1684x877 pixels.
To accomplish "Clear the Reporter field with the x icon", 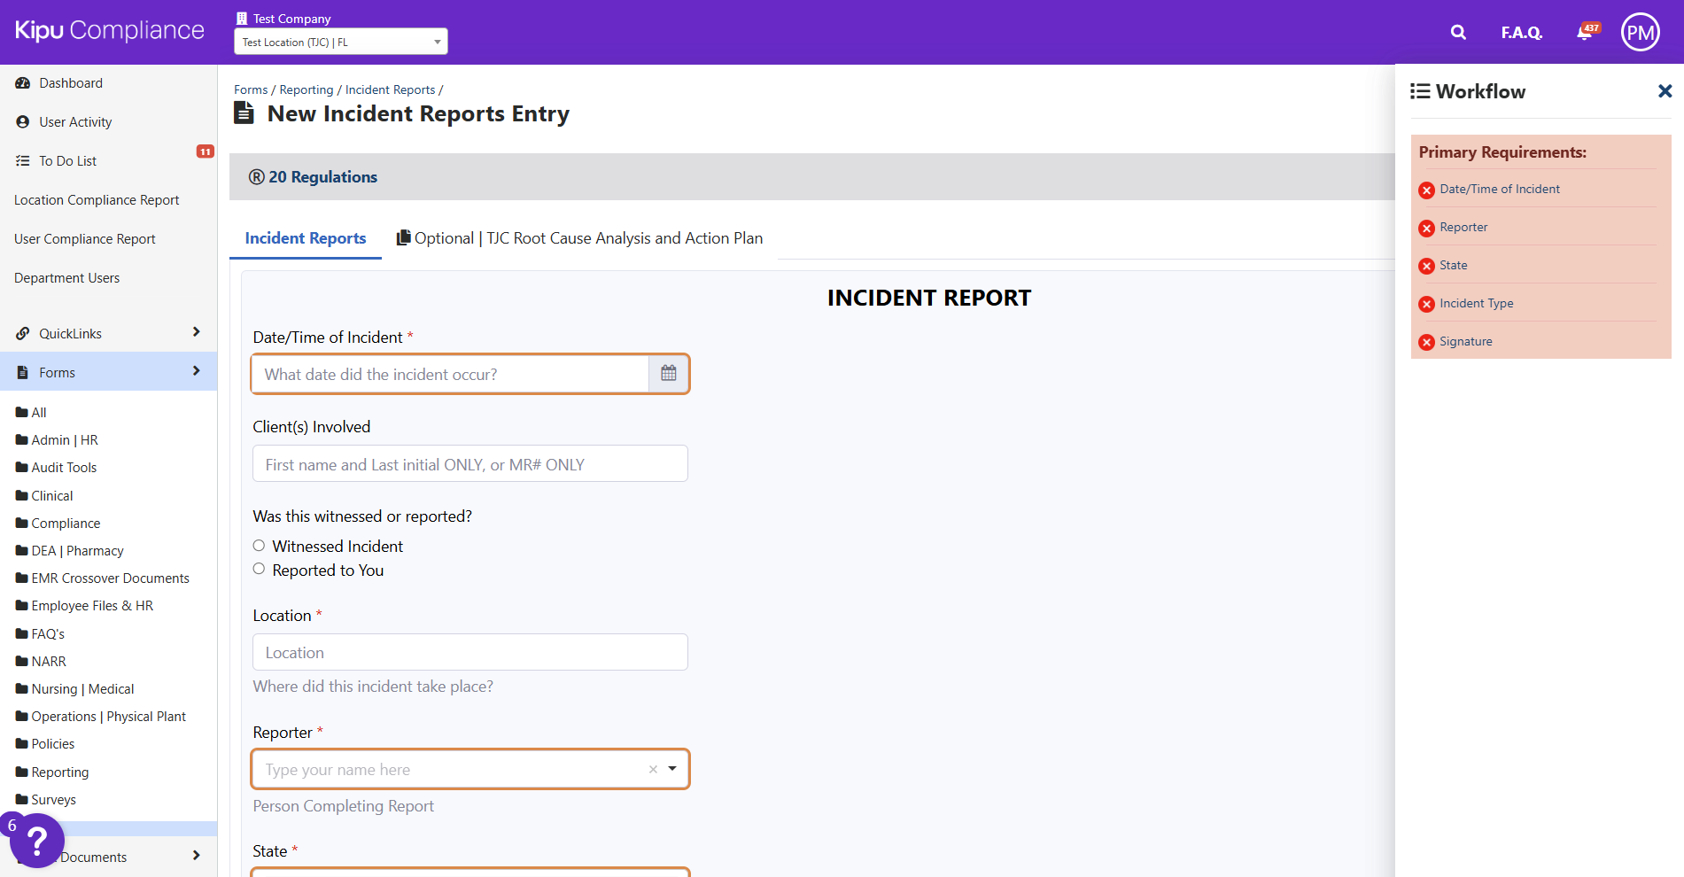I will (x=653, y=769).
